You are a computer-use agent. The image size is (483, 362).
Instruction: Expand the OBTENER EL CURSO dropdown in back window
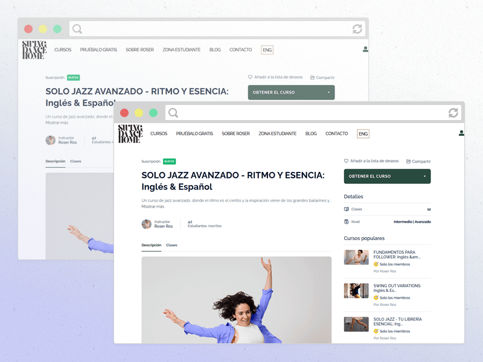[x=328, y=92]
